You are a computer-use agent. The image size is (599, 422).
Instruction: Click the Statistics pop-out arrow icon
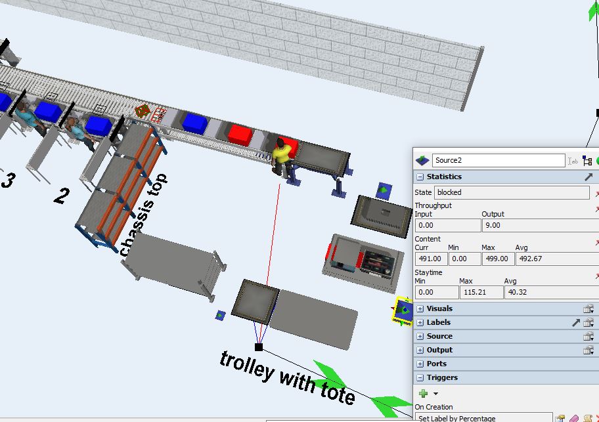pyautogui.click(x=588, y=177)
